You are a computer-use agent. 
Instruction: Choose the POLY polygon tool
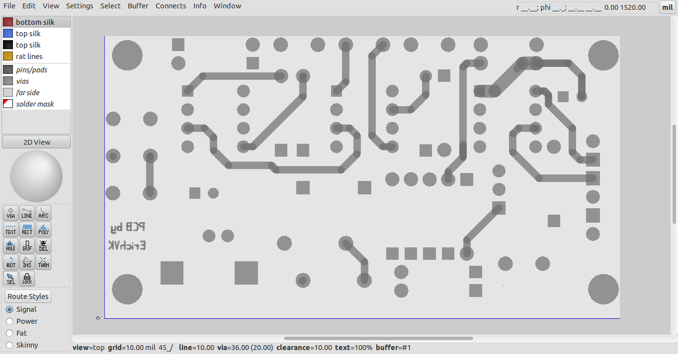pyautogui.click(x=43, y=229)
